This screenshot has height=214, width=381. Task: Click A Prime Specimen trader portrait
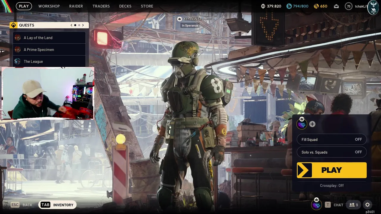(x=18, y=50)
